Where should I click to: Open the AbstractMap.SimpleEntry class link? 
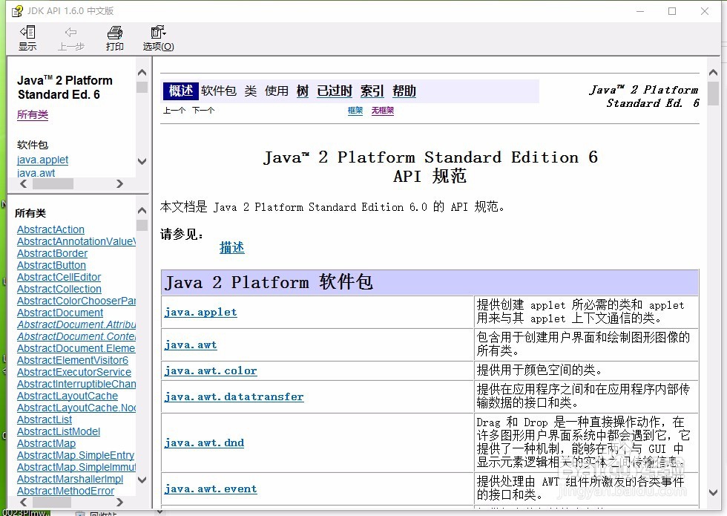(x=76, y=455)
